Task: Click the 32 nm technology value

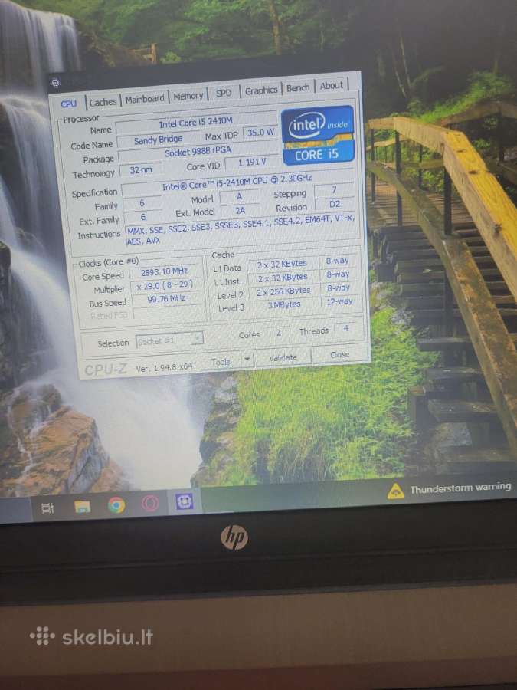Action: [141, 170]
